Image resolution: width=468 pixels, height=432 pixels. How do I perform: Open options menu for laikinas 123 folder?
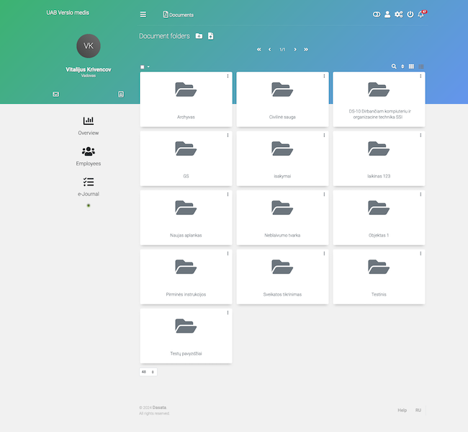(x=420, y=136)
